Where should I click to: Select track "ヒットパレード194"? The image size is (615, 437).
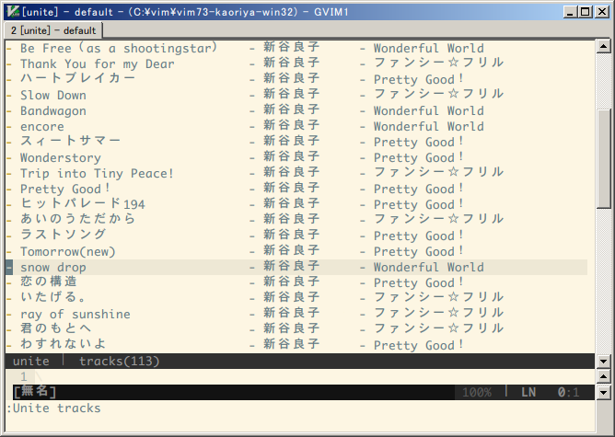[x=82, y=204]
